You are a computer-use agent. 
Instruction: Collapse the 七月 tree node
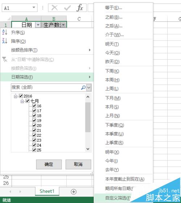pyautogui.click(x=22, y=101)
